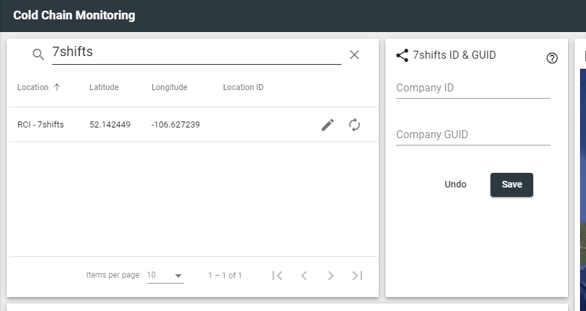
Task: Go to first page of results
Action: 278,276
